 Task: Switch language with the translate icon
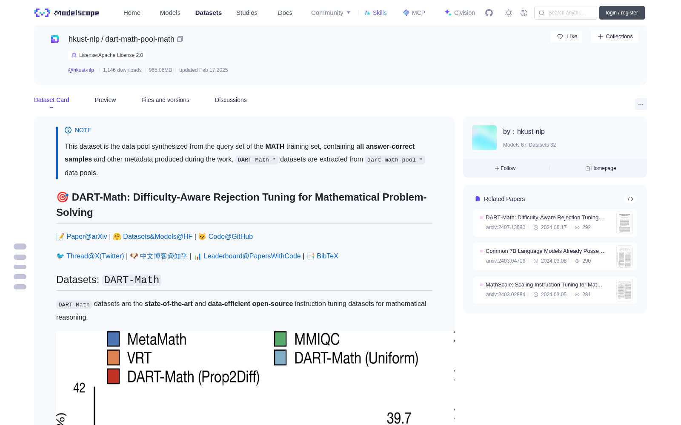coord(524,13)
